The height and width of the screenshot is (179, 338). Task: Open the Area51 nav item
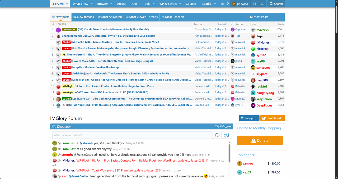tap(122, 4)
